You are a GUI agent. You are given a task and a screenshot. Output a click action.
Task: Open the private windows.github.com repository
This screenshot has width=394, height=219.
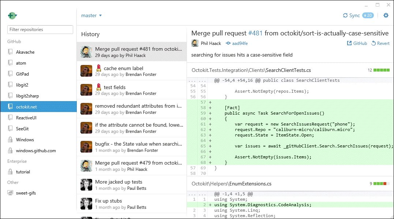36,151
